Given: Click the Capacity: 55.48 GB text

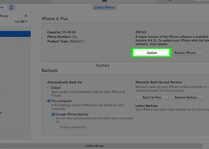Looking at the screenshot, I should [61, 32].
